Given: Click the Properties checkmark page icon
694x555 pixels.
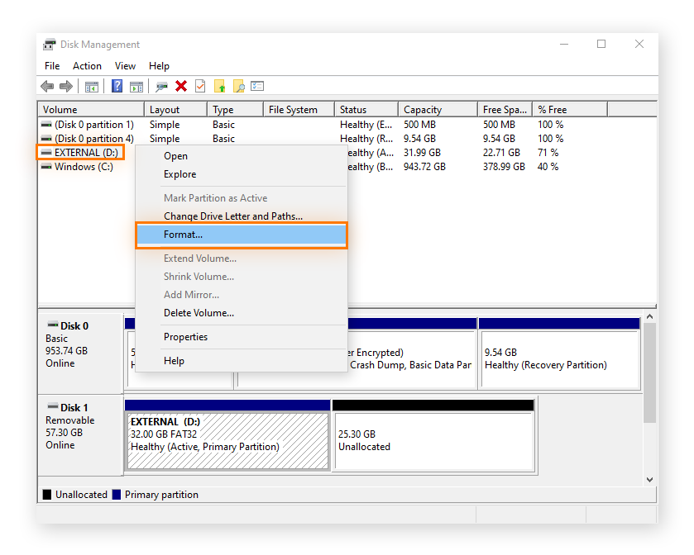Looking at the screenshot, I should click(200, 86).
